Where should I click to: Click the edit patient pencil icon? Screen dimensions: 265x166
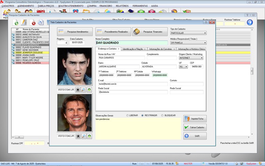[24, 23]
